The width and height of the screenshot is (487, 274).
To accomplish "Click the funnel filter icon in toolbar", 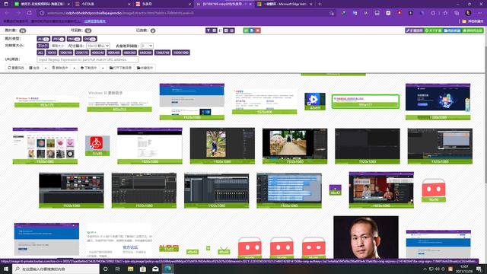I will 208,30.
